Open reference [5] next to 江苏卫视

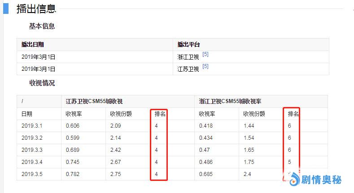tap(205, 67)
